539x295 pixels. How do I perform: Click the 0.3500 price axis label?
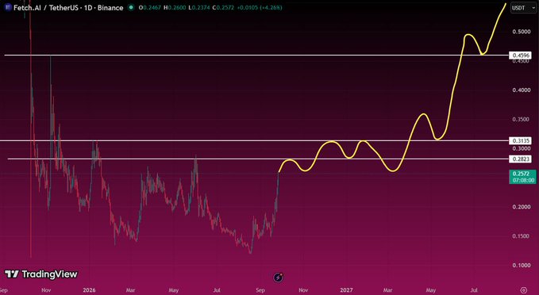pyautogui.click(x=522, y=119)
